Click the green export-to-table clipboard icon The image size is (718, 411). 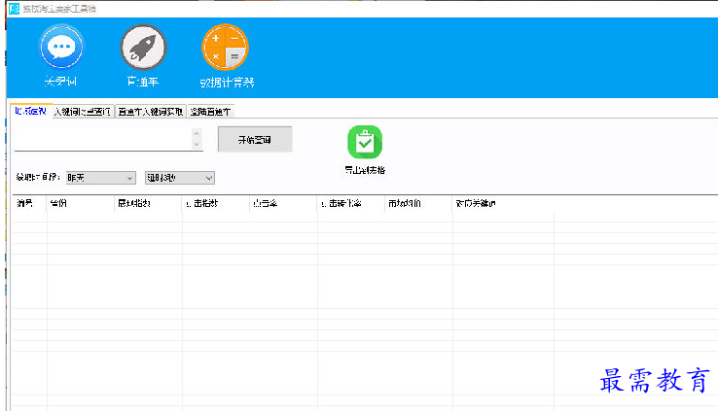point(365,143)
